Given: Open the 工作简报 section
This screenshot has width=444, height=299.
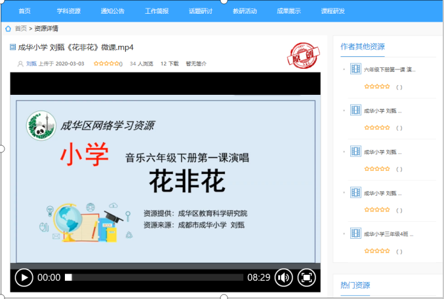Looking at the screenshot, I should [x=156, y=11].
